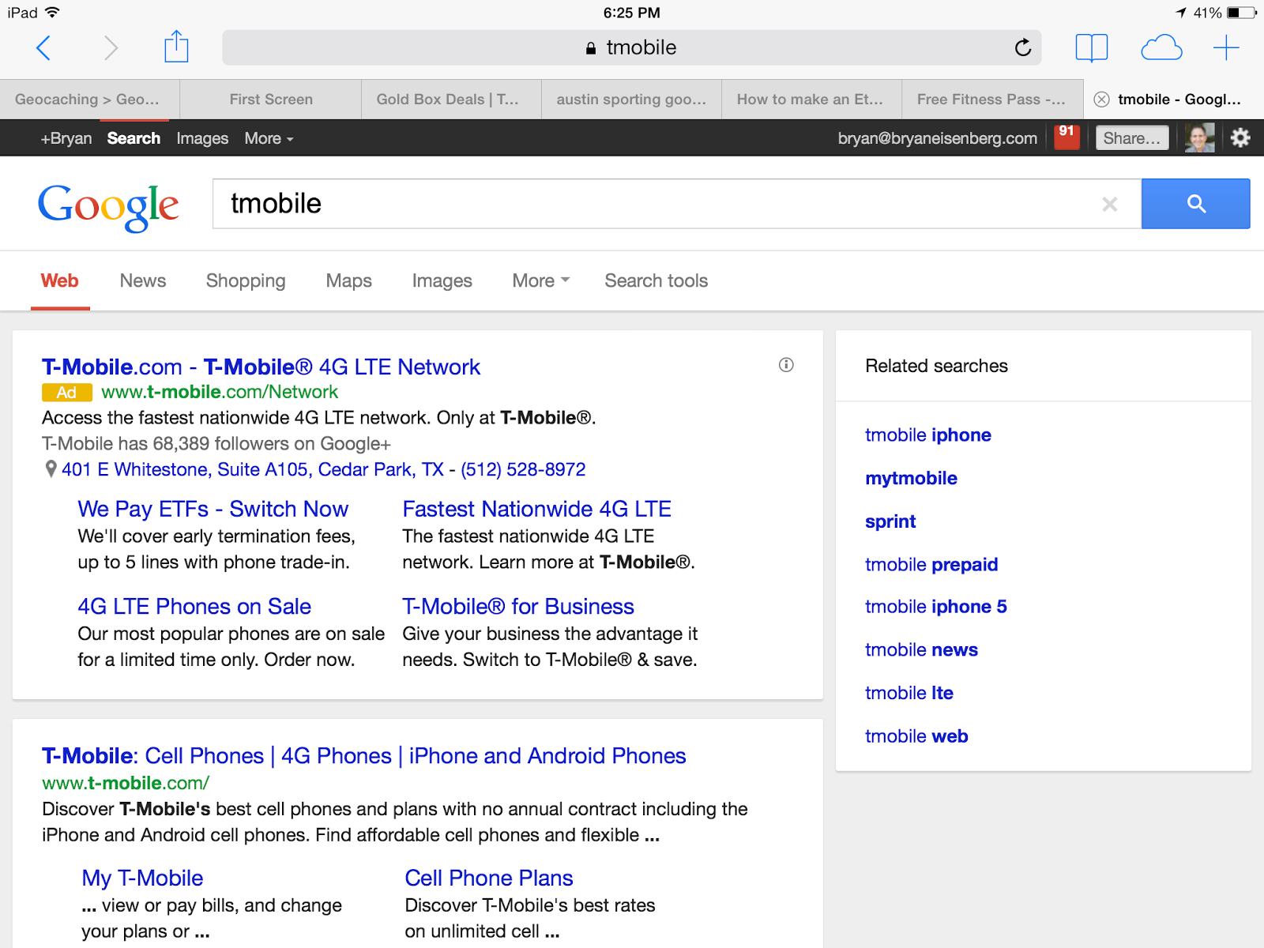The image size is (1264, 948).
Task: Go back with Safari back arrow
Action: pos(44,48)
